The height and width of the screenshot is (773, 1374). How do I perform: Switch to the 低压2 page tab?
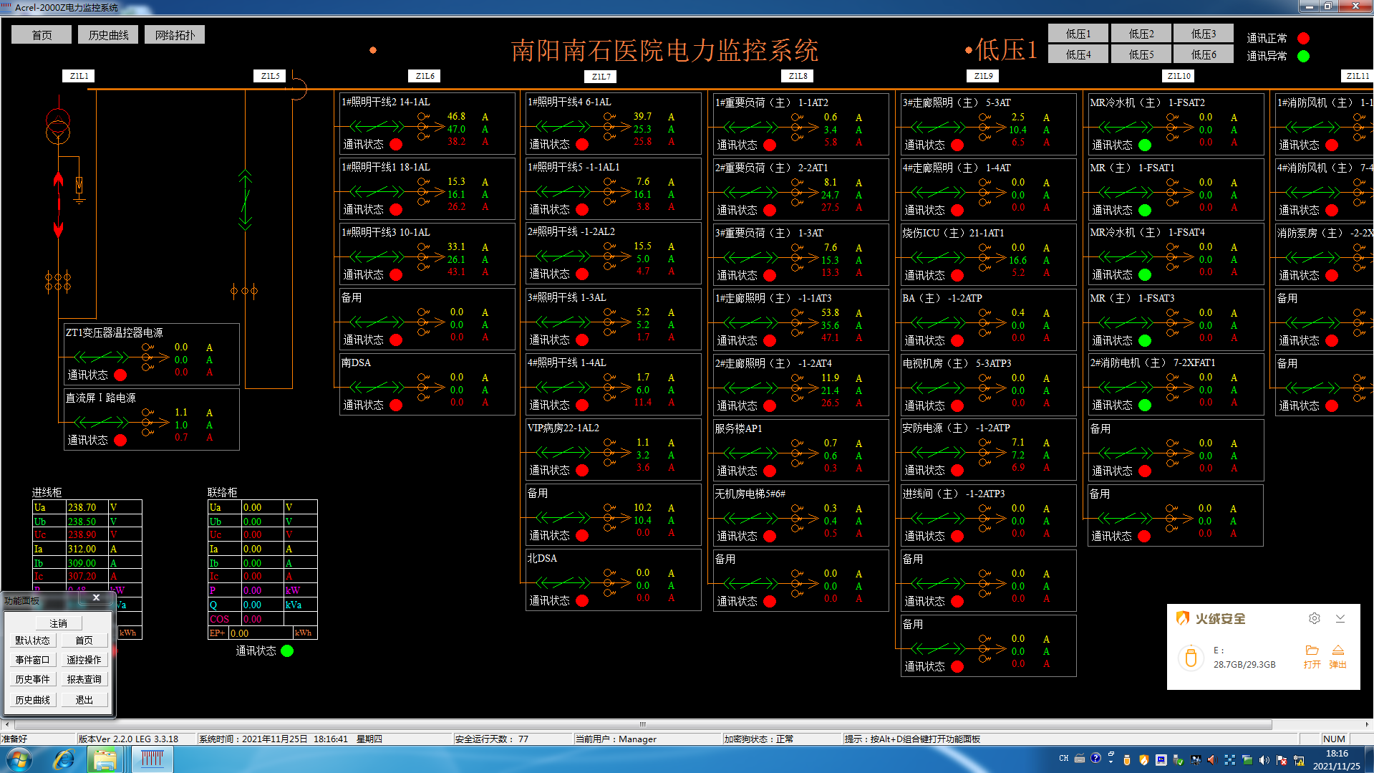coord(1141,34)
